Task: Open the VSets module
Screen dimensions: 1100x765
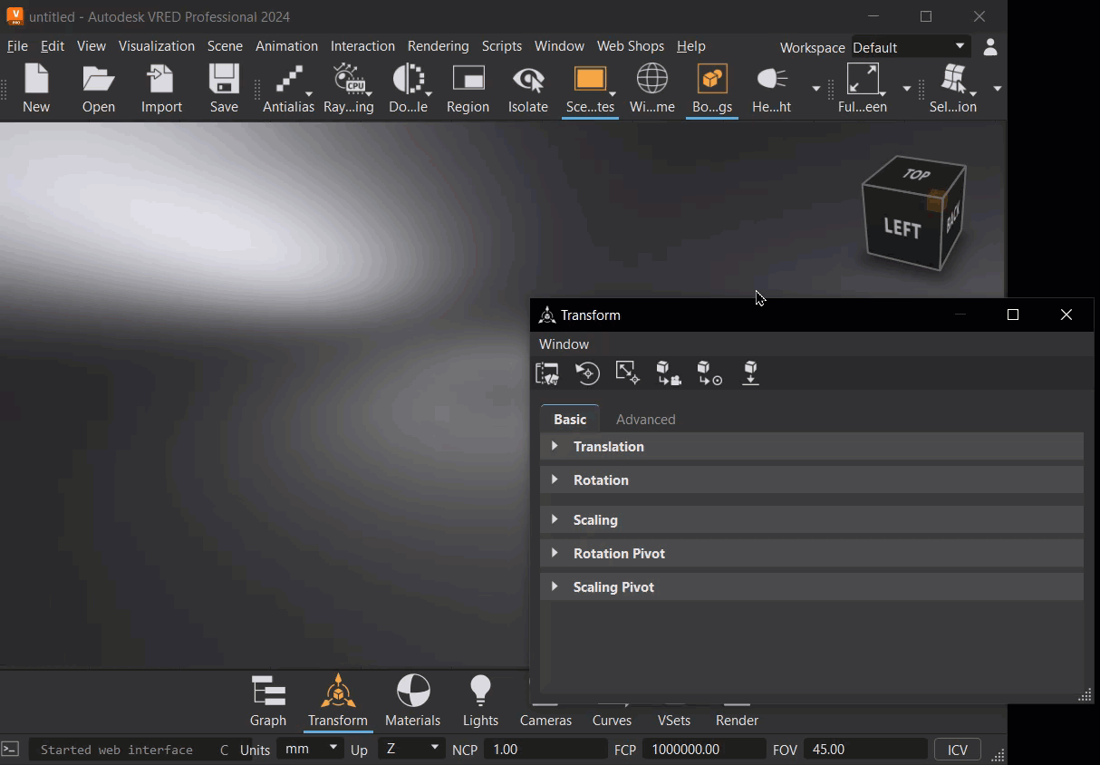Action: [674, 720]
